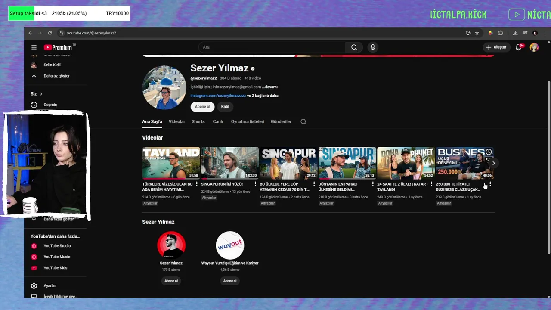Switch to the Gönderiler tab
This screenshot has width=551, height=310.
pyautogui.click(x=281, y=122)
